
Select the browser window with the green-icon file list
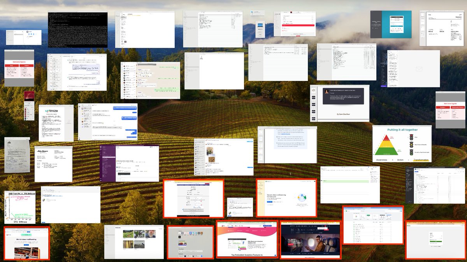tap(373, 225)
